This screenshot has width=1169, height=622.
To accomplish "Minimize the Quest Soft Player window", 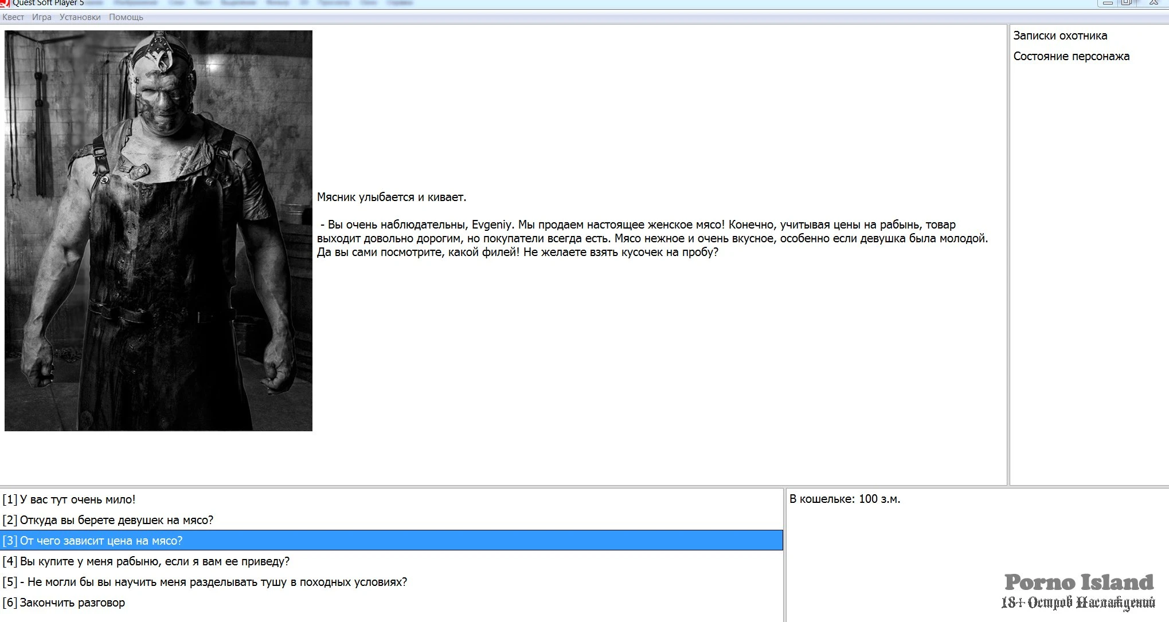I will tap(1108, 3).
